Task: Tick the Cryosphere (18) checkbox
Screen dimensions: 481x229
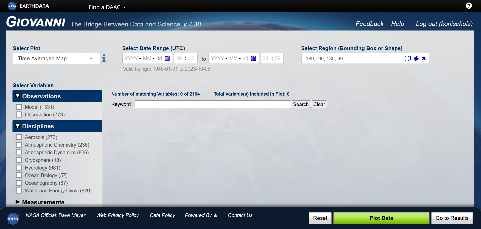Action: coord(19,160)
